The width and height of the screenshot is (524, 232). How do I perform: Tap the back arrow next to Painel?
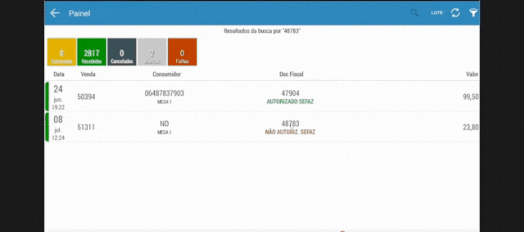point(55,13)
